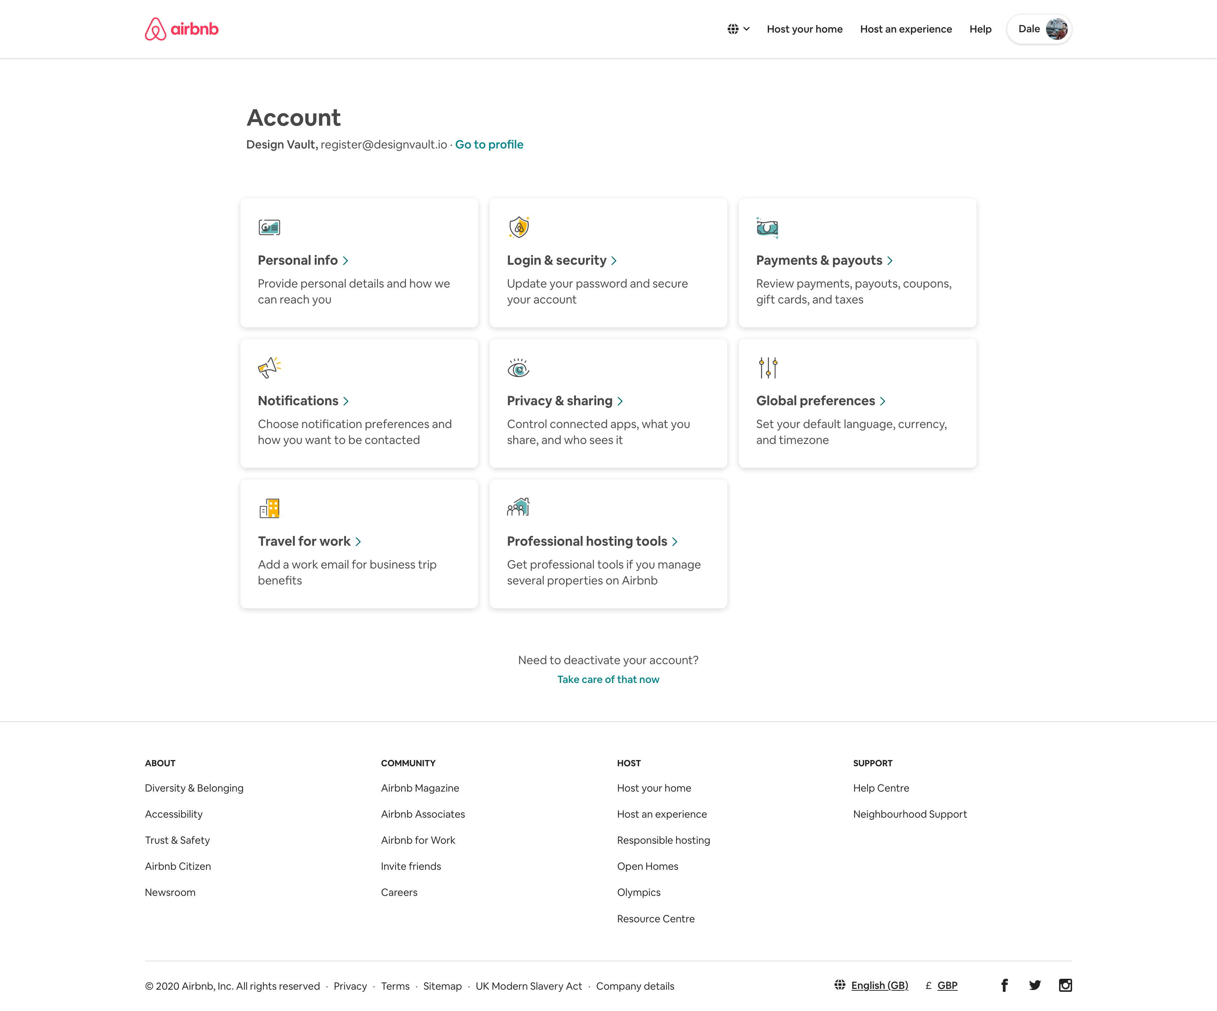Open Help in the top navigation
The width and height of the screenshot is (1217, 1011).
(980, 29)
